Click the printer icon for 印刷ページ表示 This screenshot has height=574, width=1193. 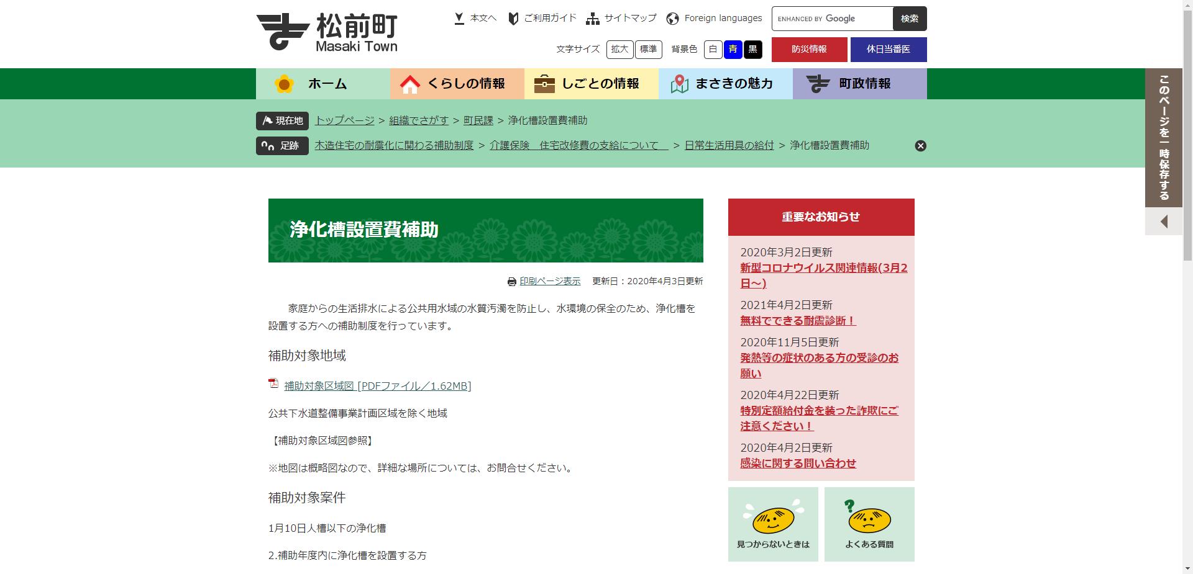click(511, 281)
